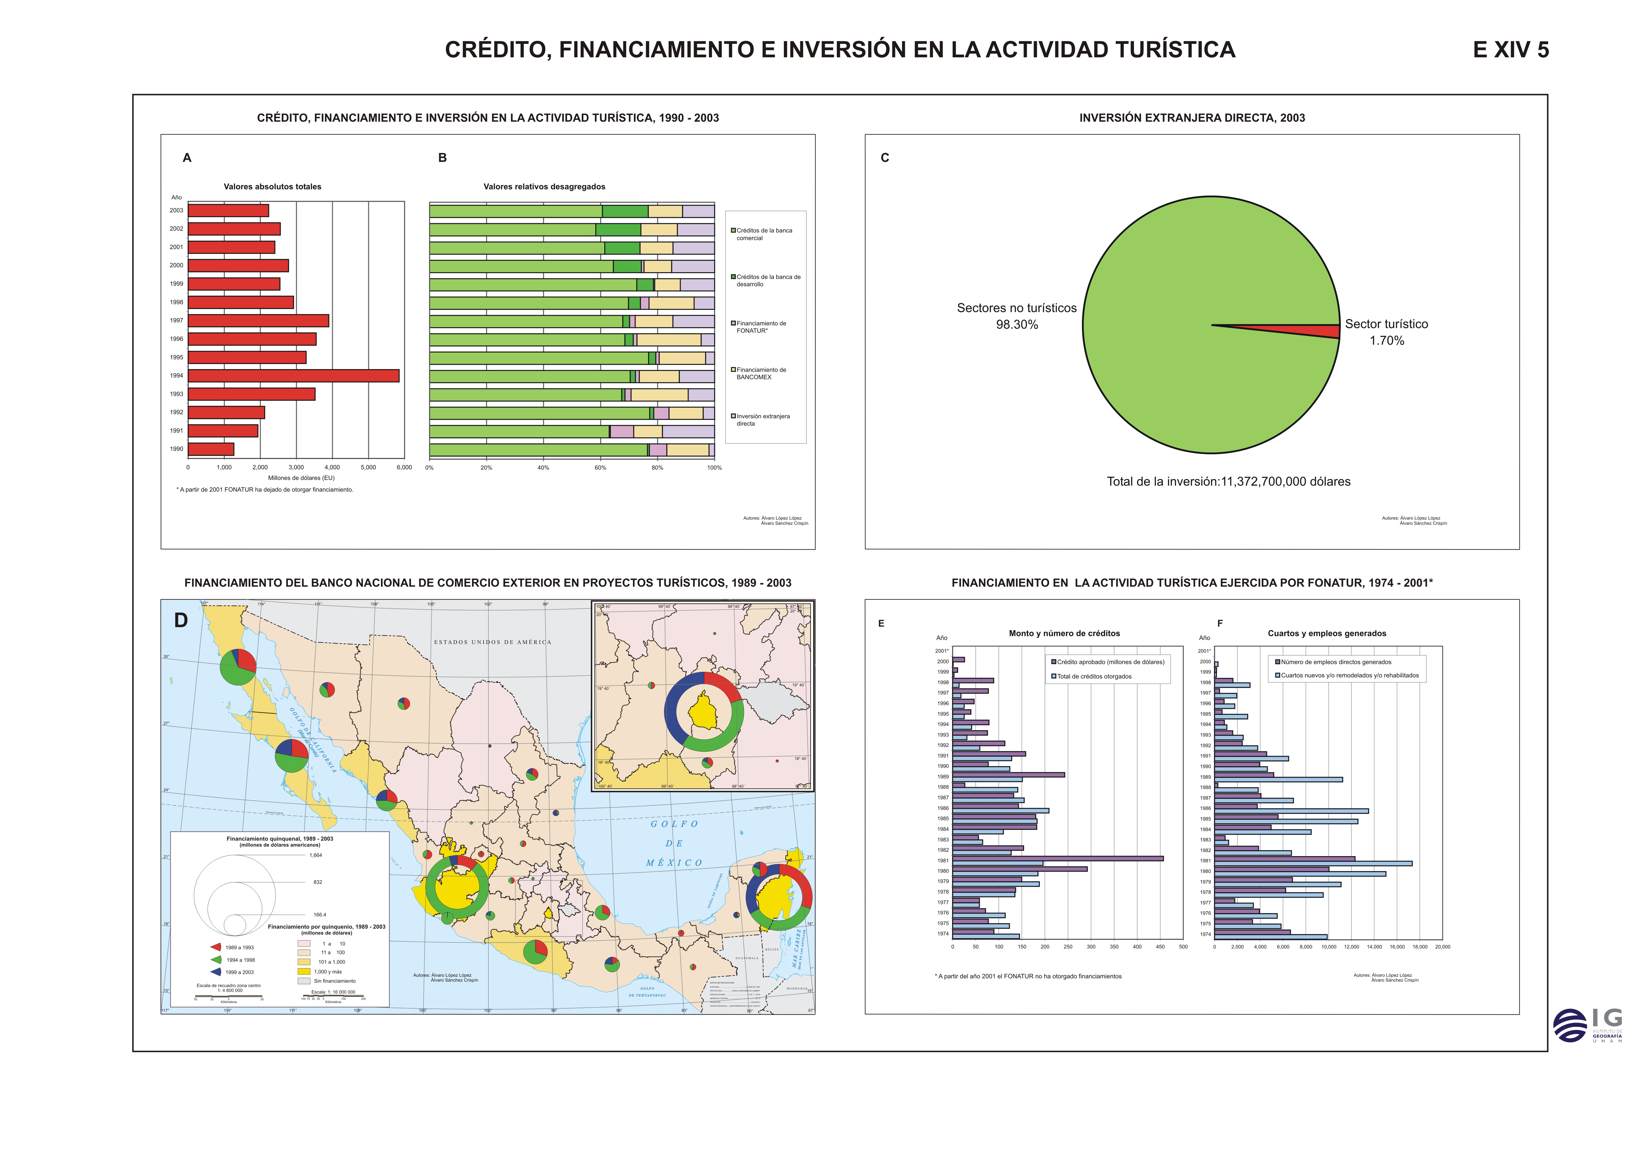This screenshot has width=1630, height=1150.
Task: Click the Inversión extranjera directa legend swatch
Action: (733, 416)
